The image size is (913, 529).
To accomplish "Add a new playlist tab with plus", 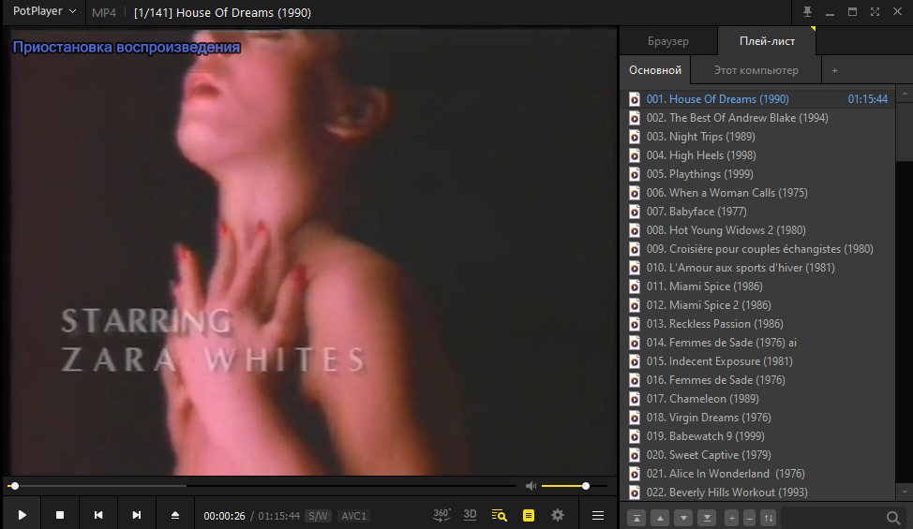I will pyautogui.click(x=834, y=70).
